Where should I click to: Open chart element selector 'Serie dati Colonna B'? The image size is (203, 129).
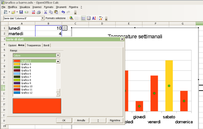[42, 18]
